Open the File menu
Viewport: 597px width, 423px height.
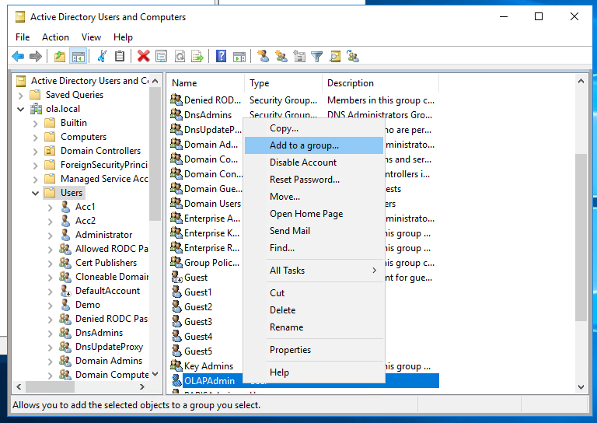pos(23,37)
